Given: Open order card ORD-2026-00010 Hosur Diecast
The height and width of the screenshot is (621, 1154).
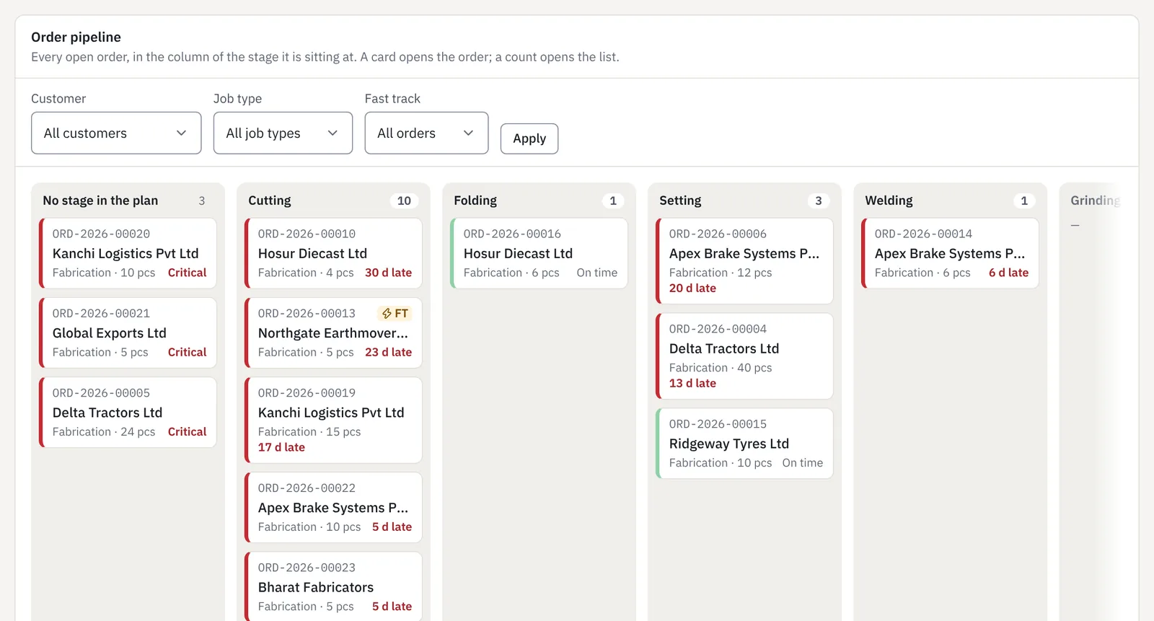Looking at the screenshot, I should coord(333,253).
